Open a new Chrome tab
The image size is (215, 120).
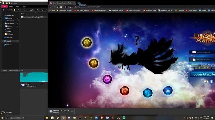[x=78, y=3]
